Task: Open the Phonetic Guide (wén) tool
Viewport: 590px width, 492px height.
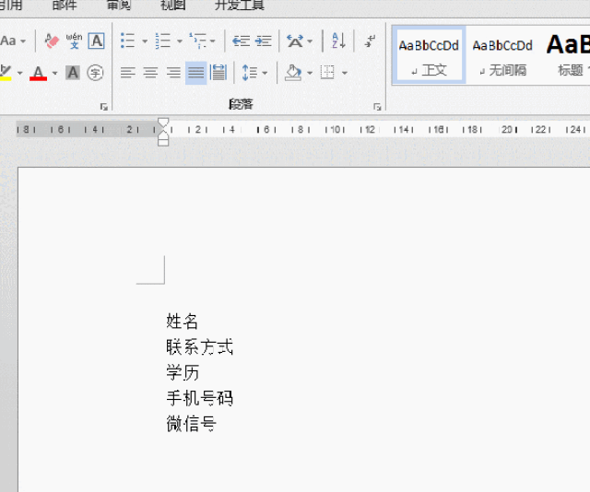Action: pos(74,41)
